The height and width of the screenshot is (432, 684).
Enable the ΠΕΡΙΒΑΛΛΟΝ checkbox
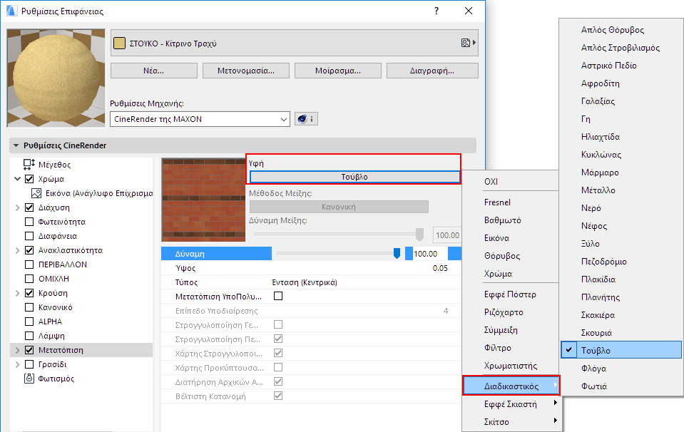tap(29, 264)
